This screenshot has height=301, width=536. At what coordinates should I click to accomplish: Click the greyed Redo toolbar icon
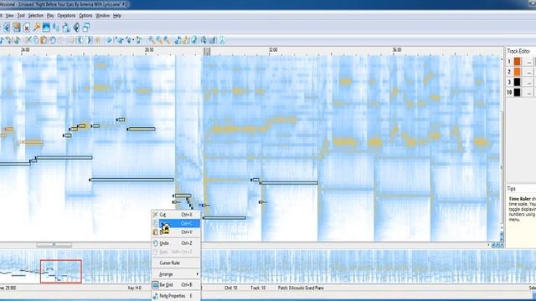click(61, 40)
